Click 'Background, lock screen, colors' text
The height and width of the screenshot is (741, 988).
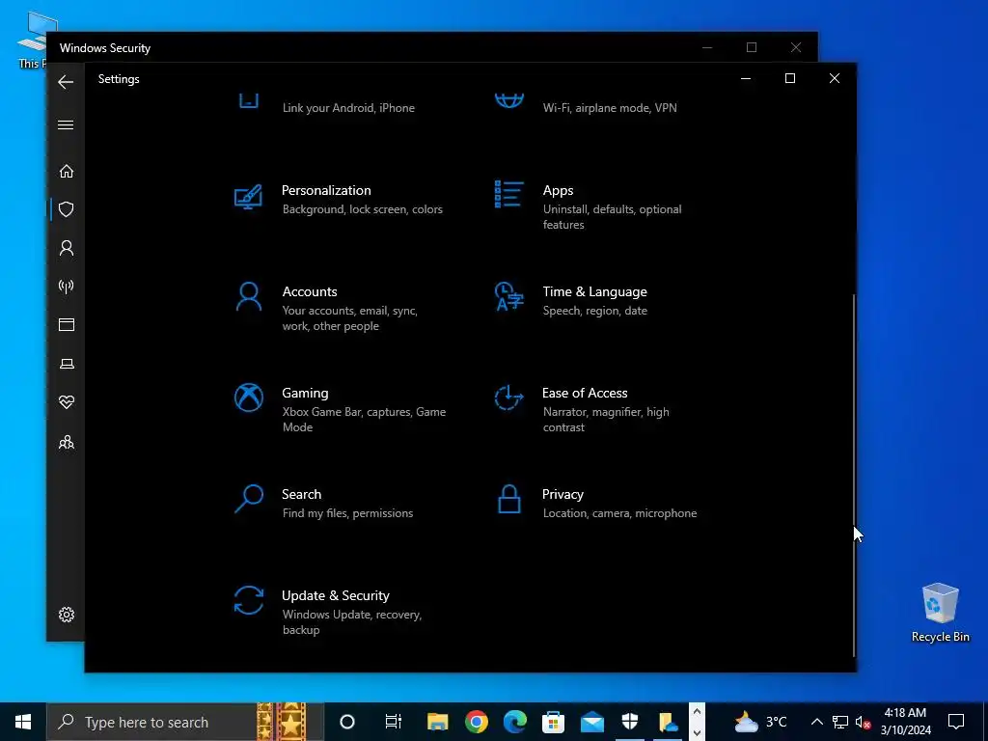(x=363, y=209)
